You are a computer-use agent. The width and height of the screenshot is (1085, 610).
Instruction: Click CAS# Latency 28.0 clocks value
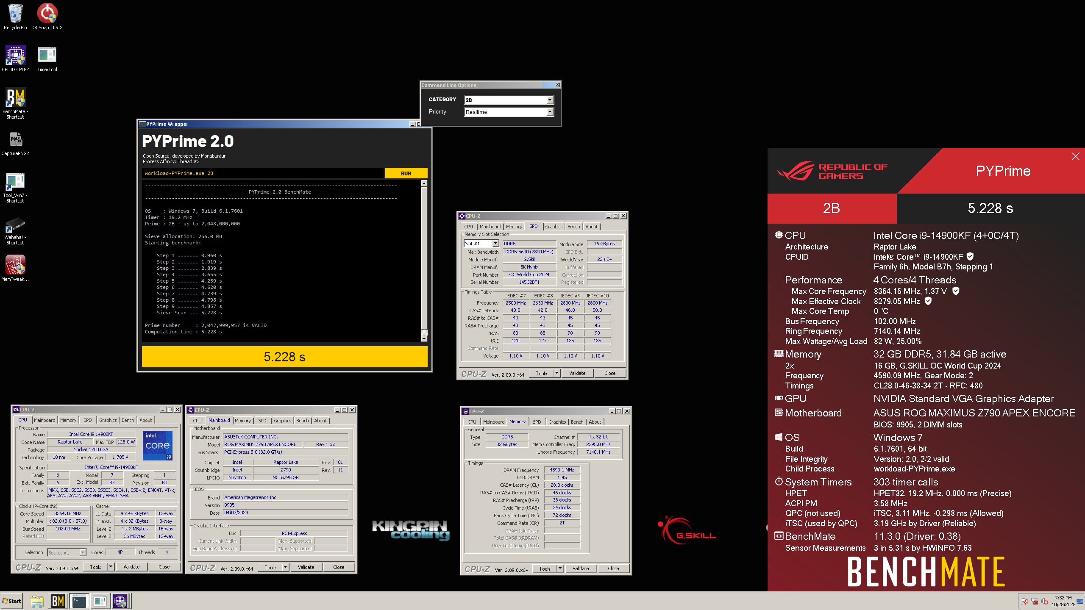(x=562, y=485)
